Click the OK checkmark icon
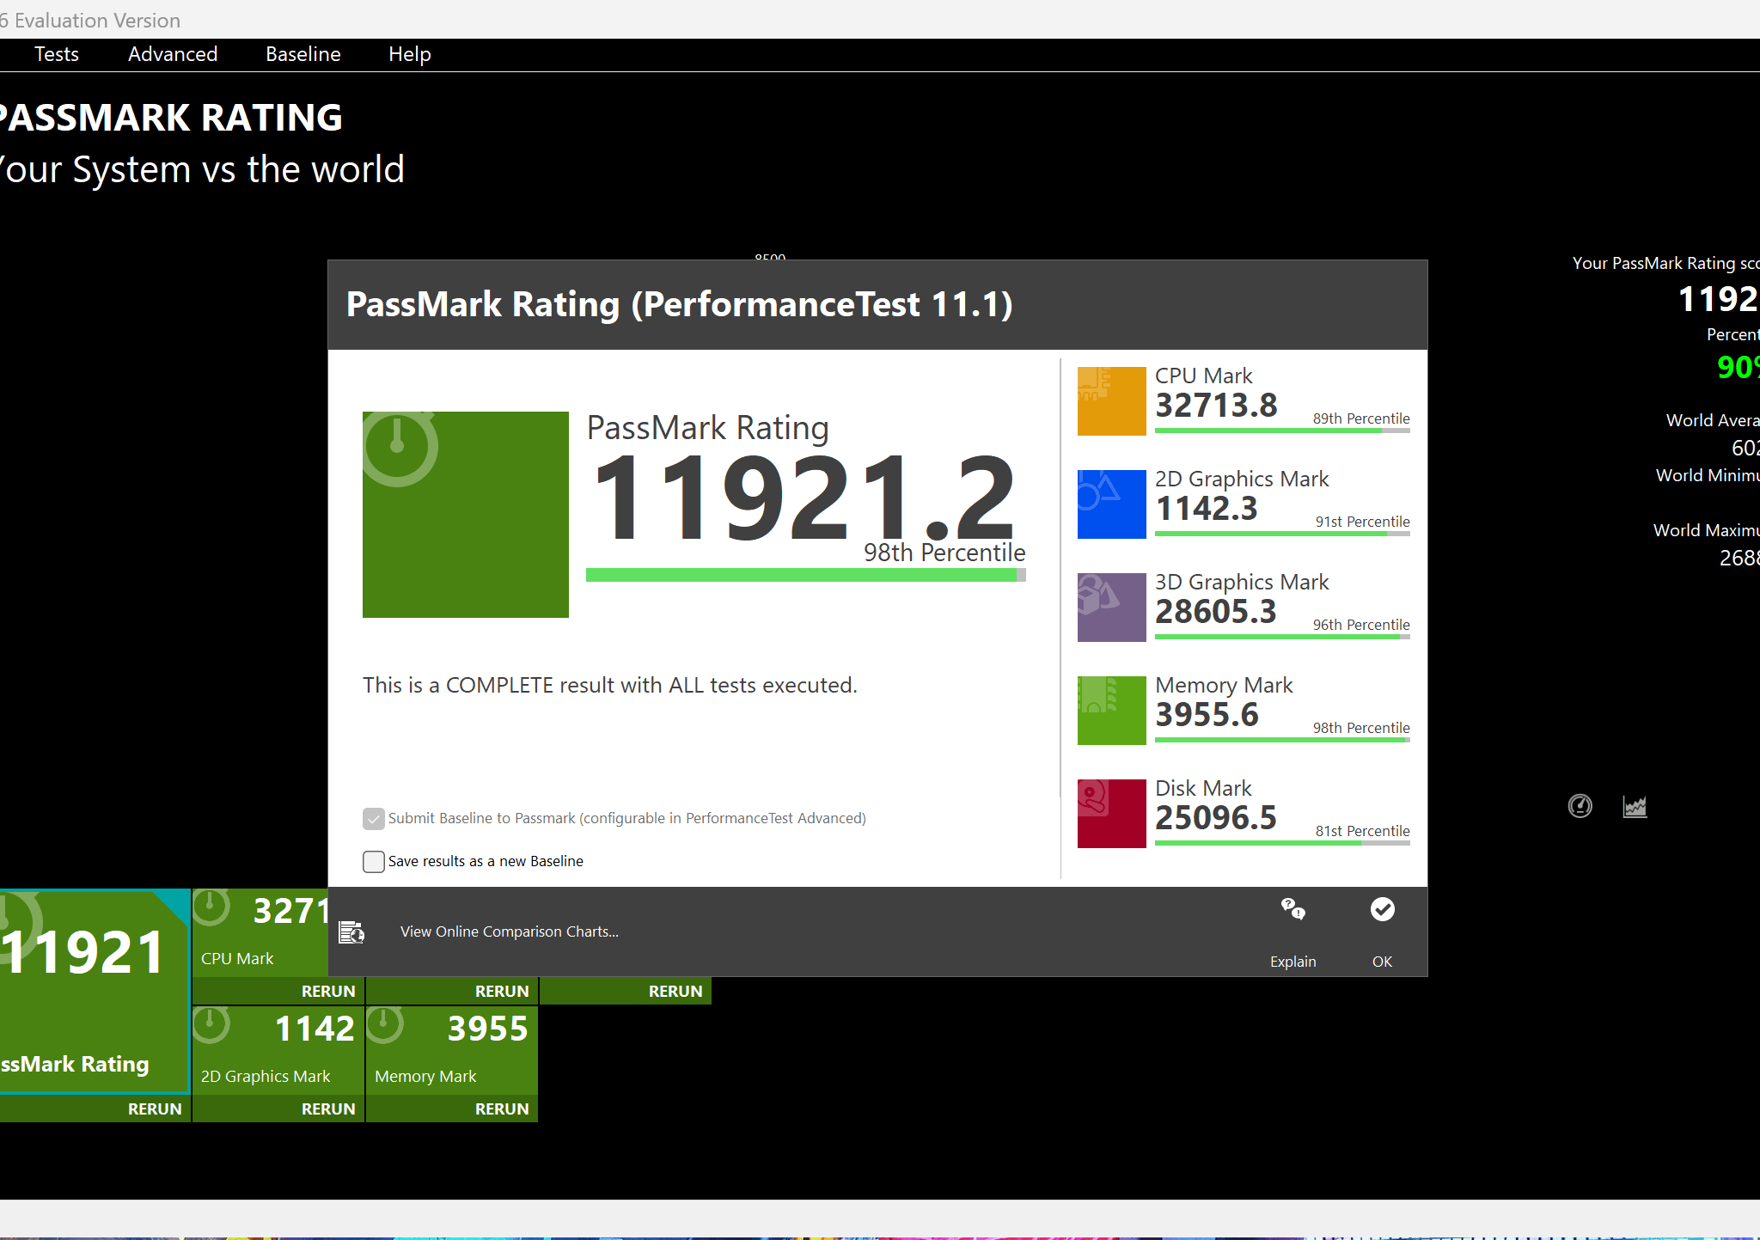The image size is (1760, 1240). coord(1382,909)
